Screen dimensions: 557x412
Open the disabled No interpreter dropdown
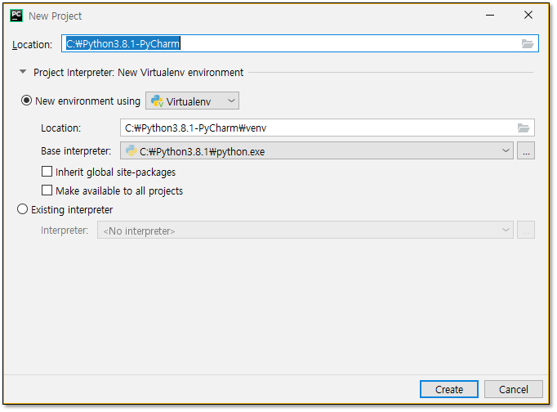(305, 230)
